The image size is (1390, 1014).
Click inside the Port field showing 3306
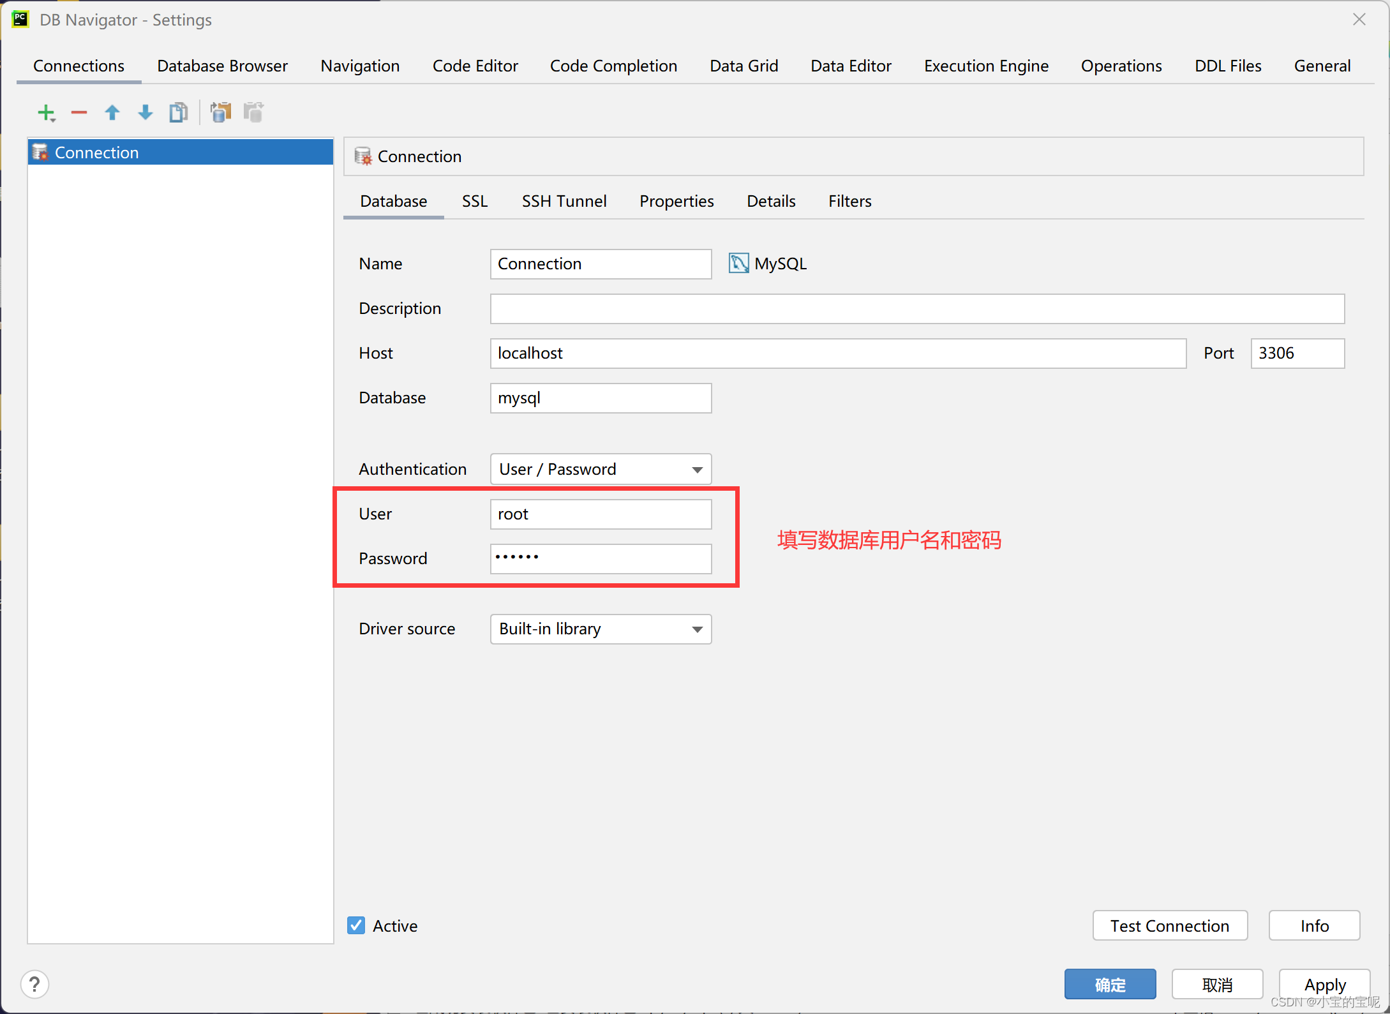coord(1297,353)
